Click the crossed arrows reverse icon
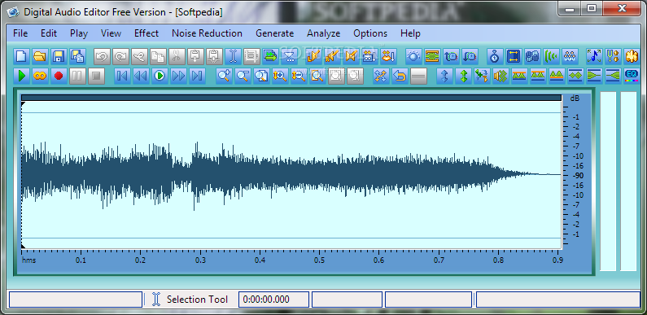 point(381,76)
